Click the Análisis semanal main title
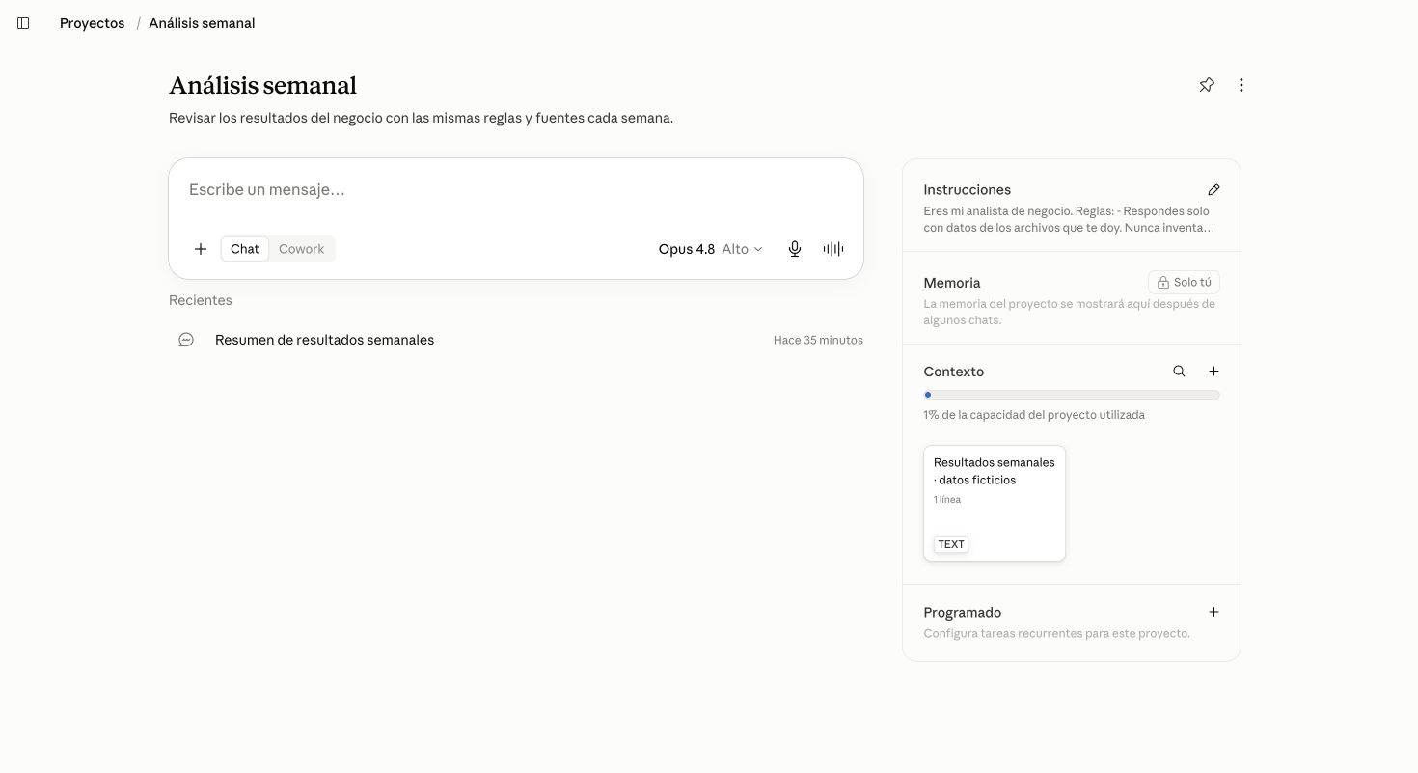This screenshot has height=773, width=1418. 263,85
